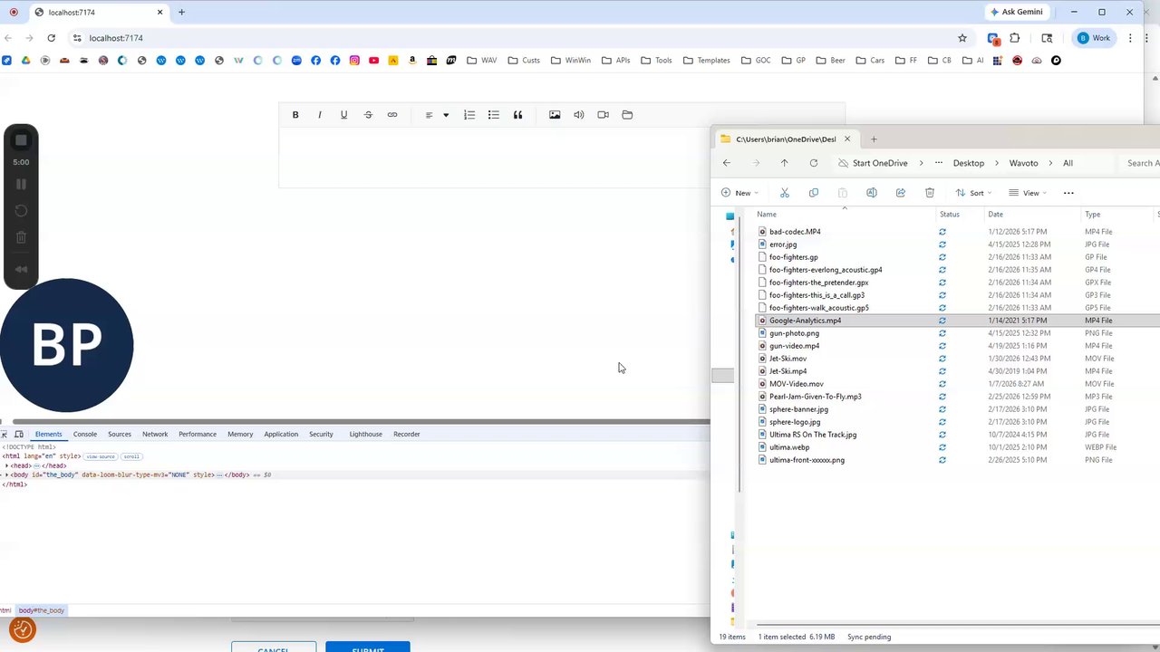Select Pearl-Jam-Given-To-Fly.mp3 file
1160x652 pixels.
pos(815,397)
